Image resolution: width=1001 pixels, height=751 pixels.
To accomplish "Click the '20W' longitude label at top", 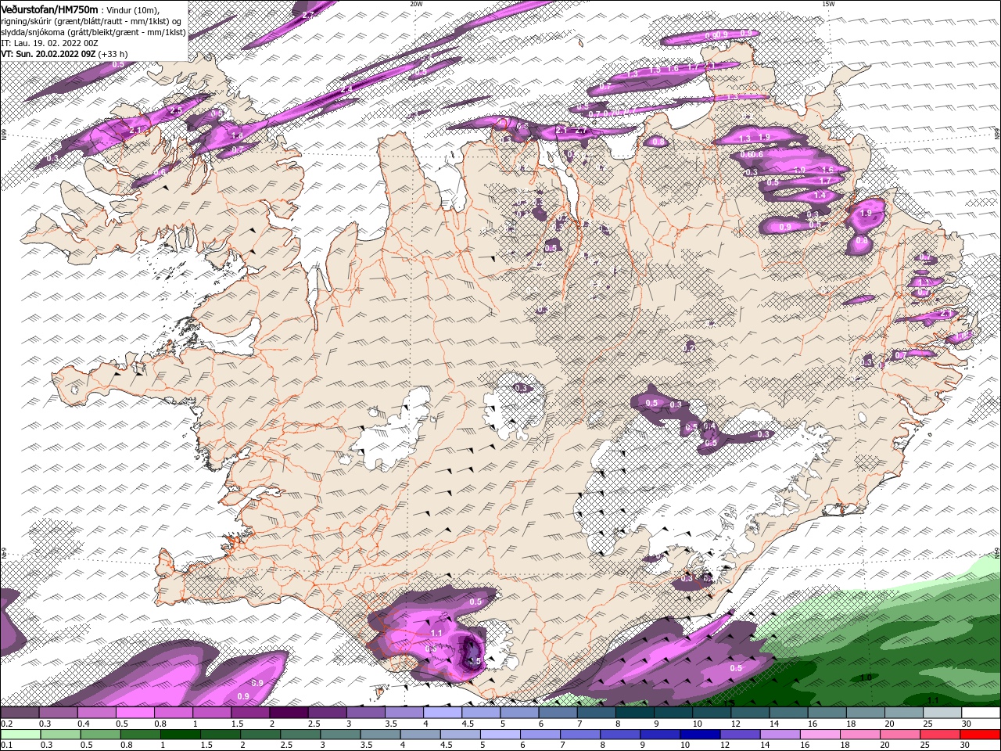I will click(x=416, y=4).
